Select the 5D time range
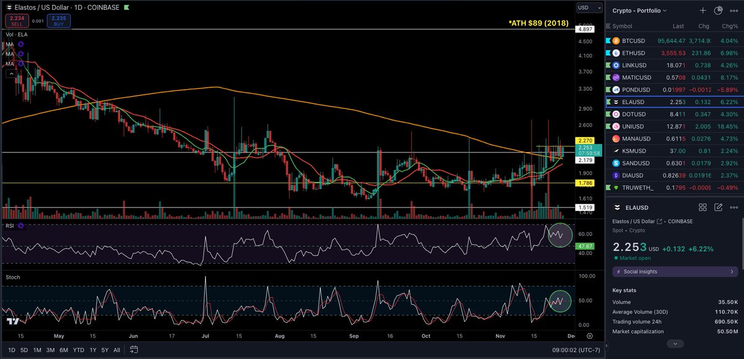The height and width of the screenshot is (359, 744). point(24,350)
